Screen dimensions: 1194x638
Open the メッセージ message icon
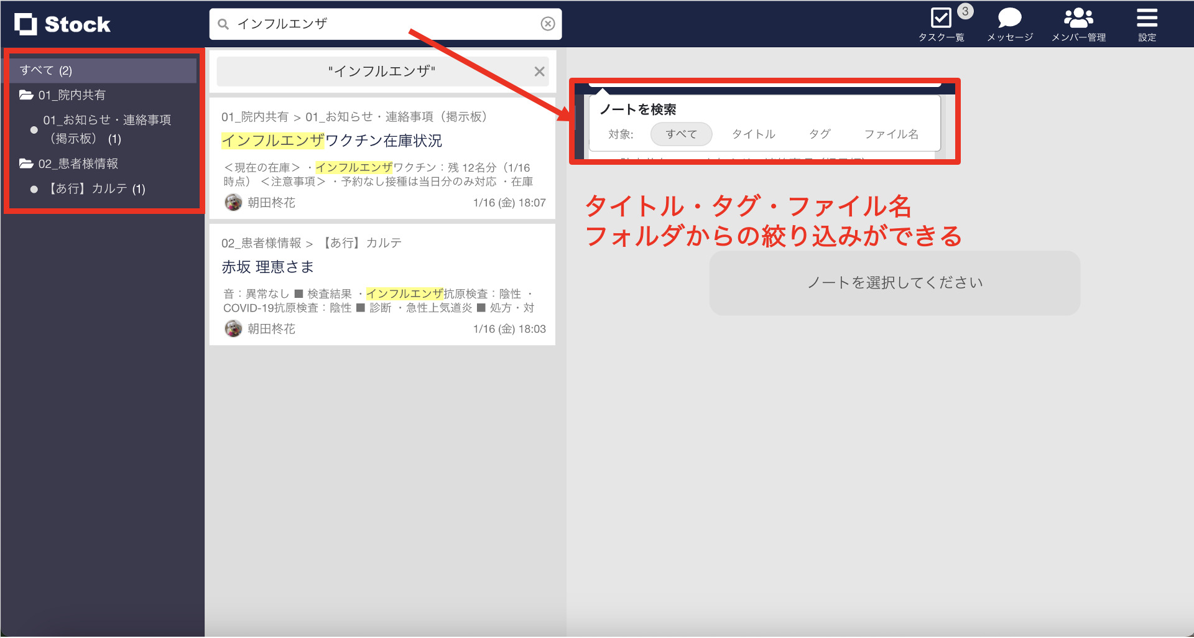(x=1009, y=17)
